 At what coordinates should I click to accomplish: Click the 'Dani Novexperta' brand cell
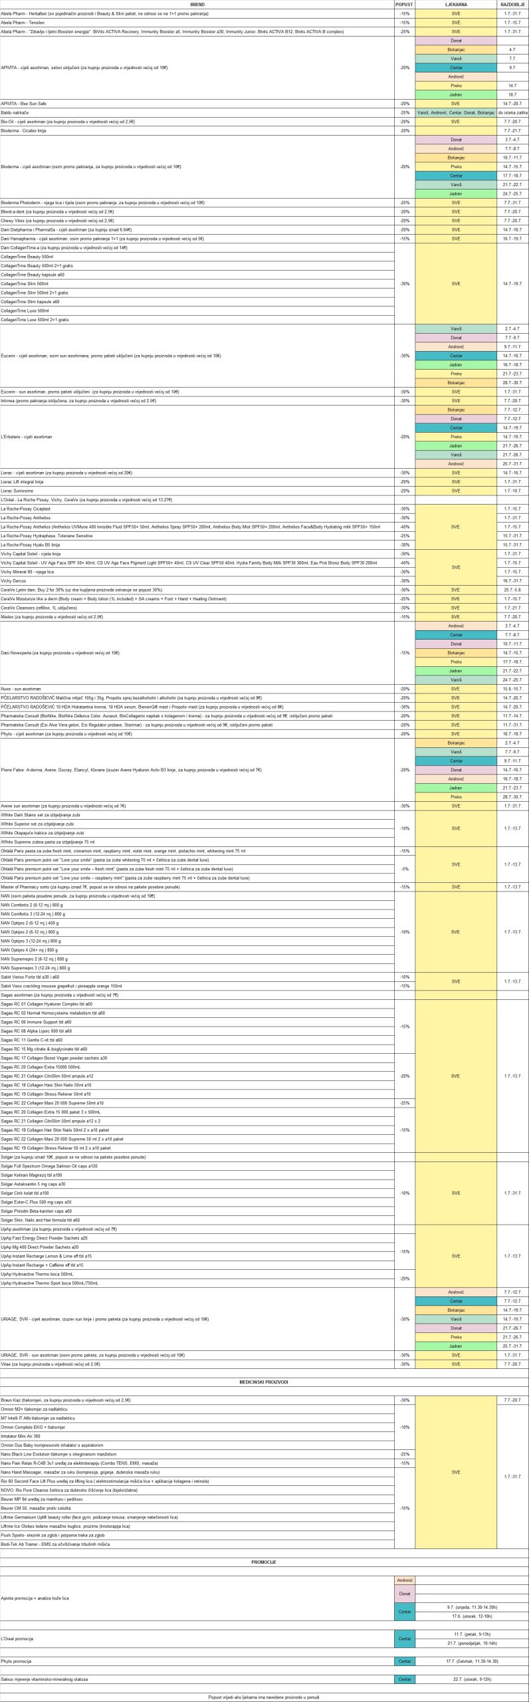197,653
